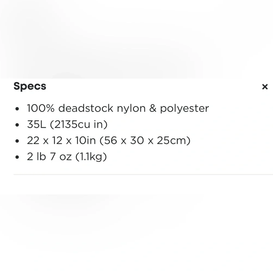273x273 pixels.
Task: Click the word deadstock
Action: click(x=86, y=108)
